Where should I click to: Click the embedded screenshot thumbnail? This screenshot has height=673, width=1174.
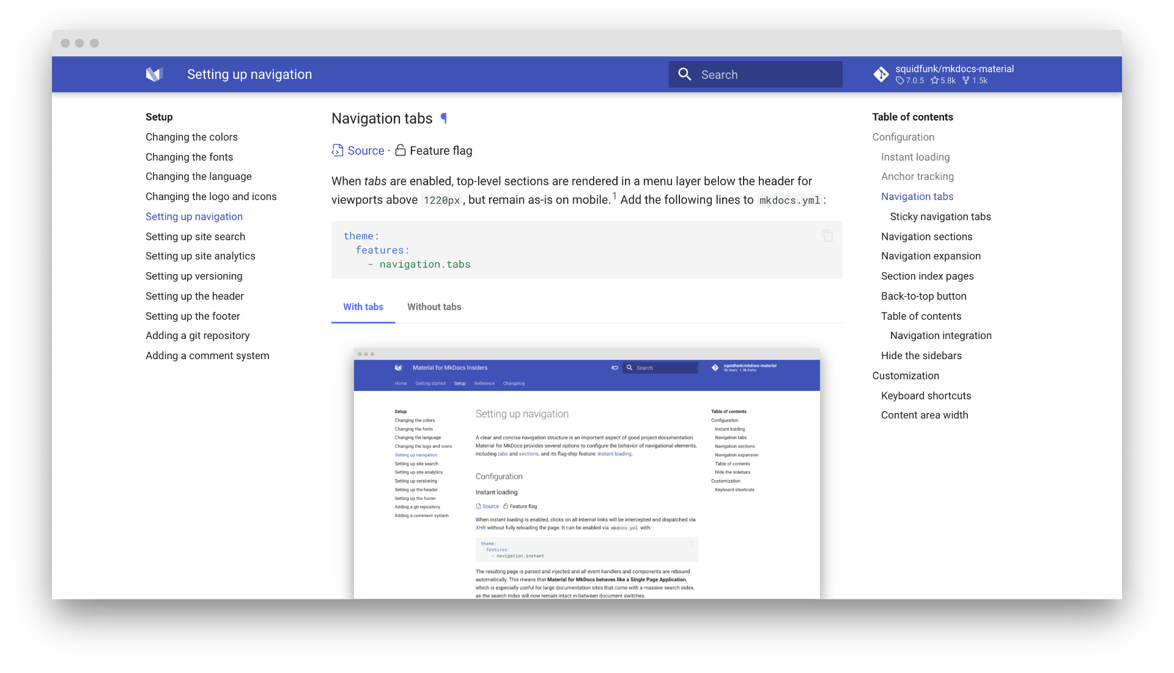(x=586, y=474)
